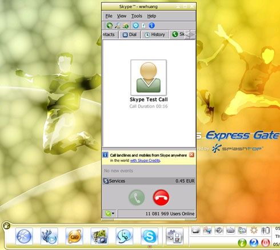280x250 pixels.
Task: Click the conference call toolbar icon
Action: click(x=126, y=26)
